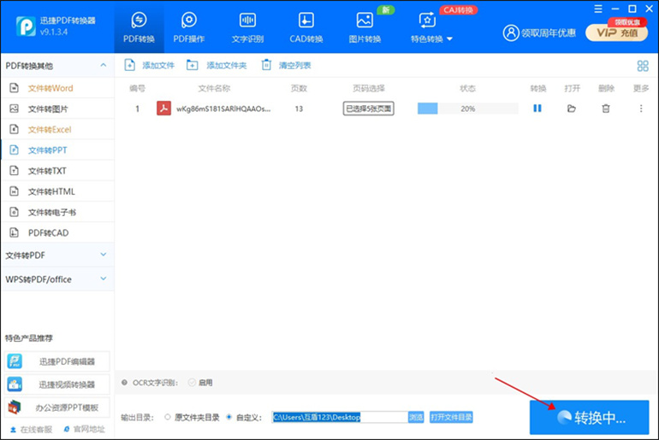The image size is (659, 440).
Task: Open the hamburger main menu icon
Action: pos(598,9)
